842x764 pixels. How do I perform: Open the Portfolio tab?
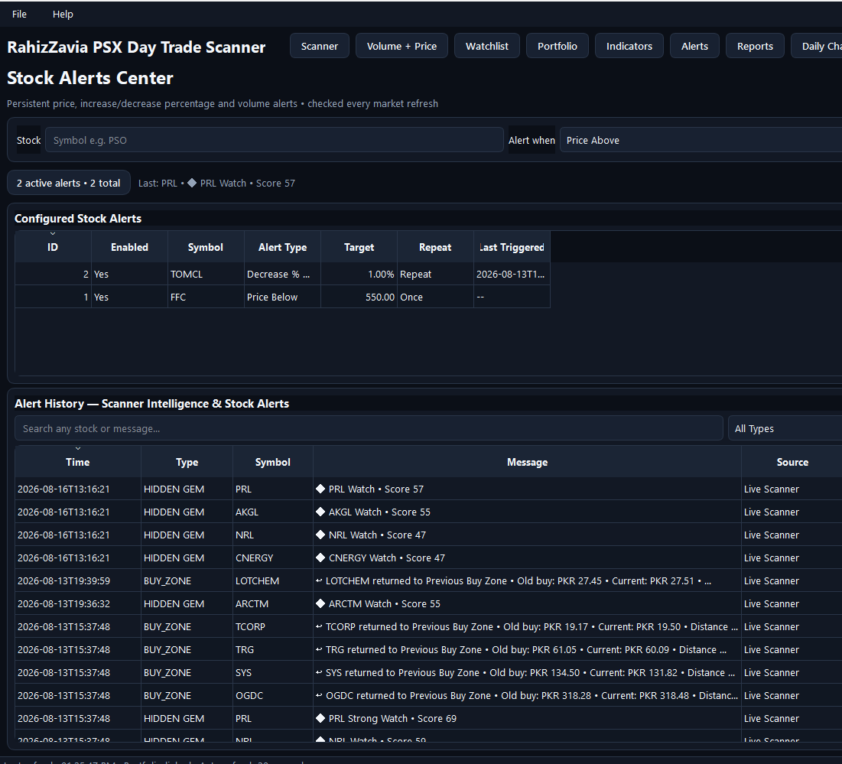(x=558, y=46)
